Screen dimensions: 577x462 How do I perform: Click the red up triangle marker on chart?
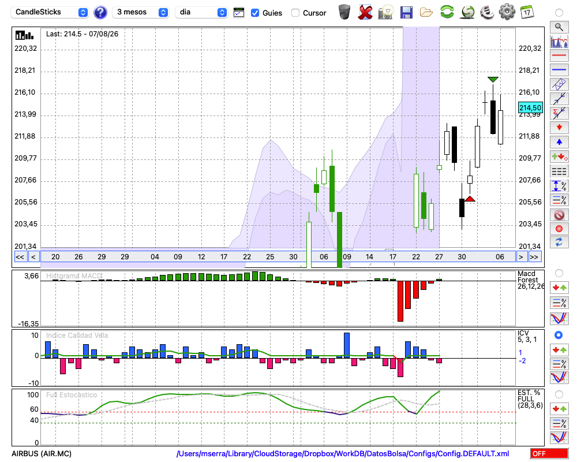470,199
